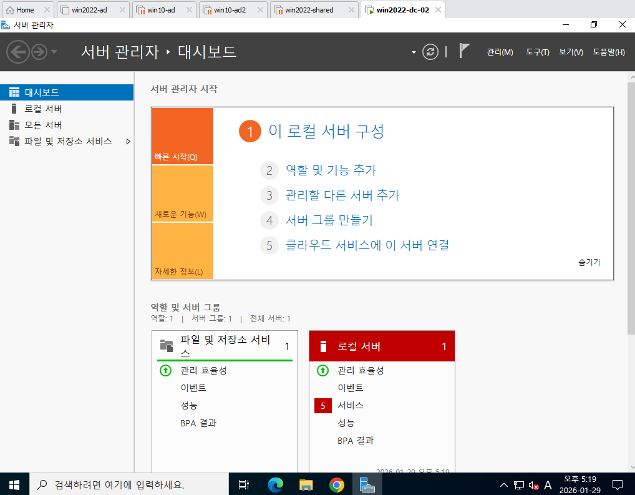
Task: Click green up-arrow icon in 파일 및 저장소 tile
Action: point(166,371)
